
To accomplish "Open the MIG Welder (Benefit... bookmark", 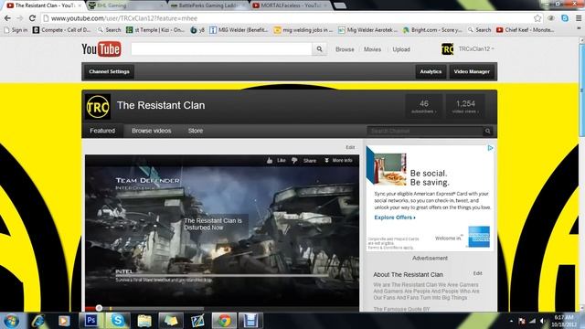I will (239, 30).
